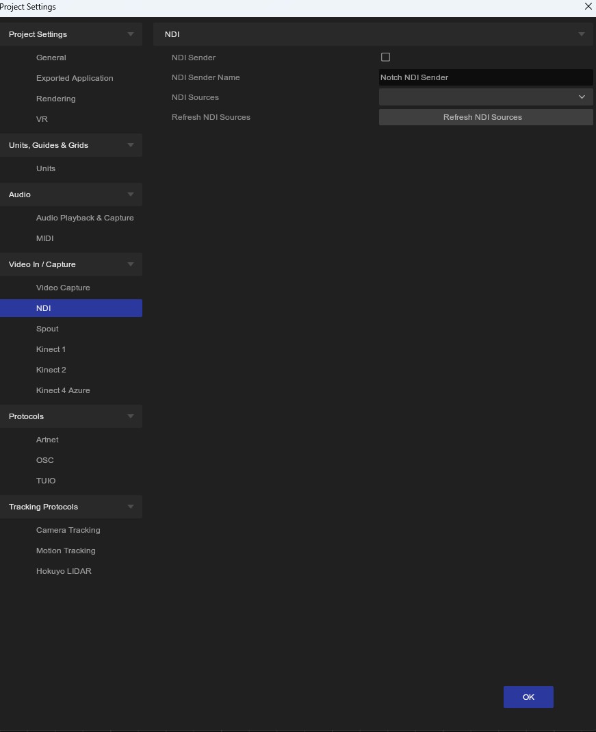Open the Exported Application settings
The width and height of the screenshot is (596, 732).
point(75,78)
